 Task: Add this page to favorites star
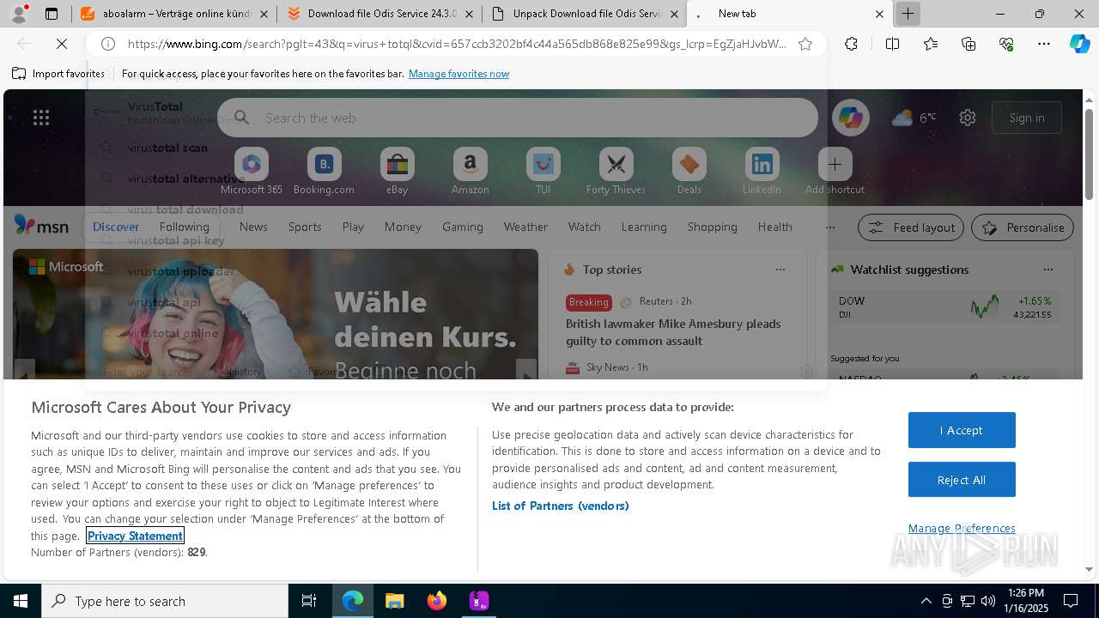tap(805, 44)
